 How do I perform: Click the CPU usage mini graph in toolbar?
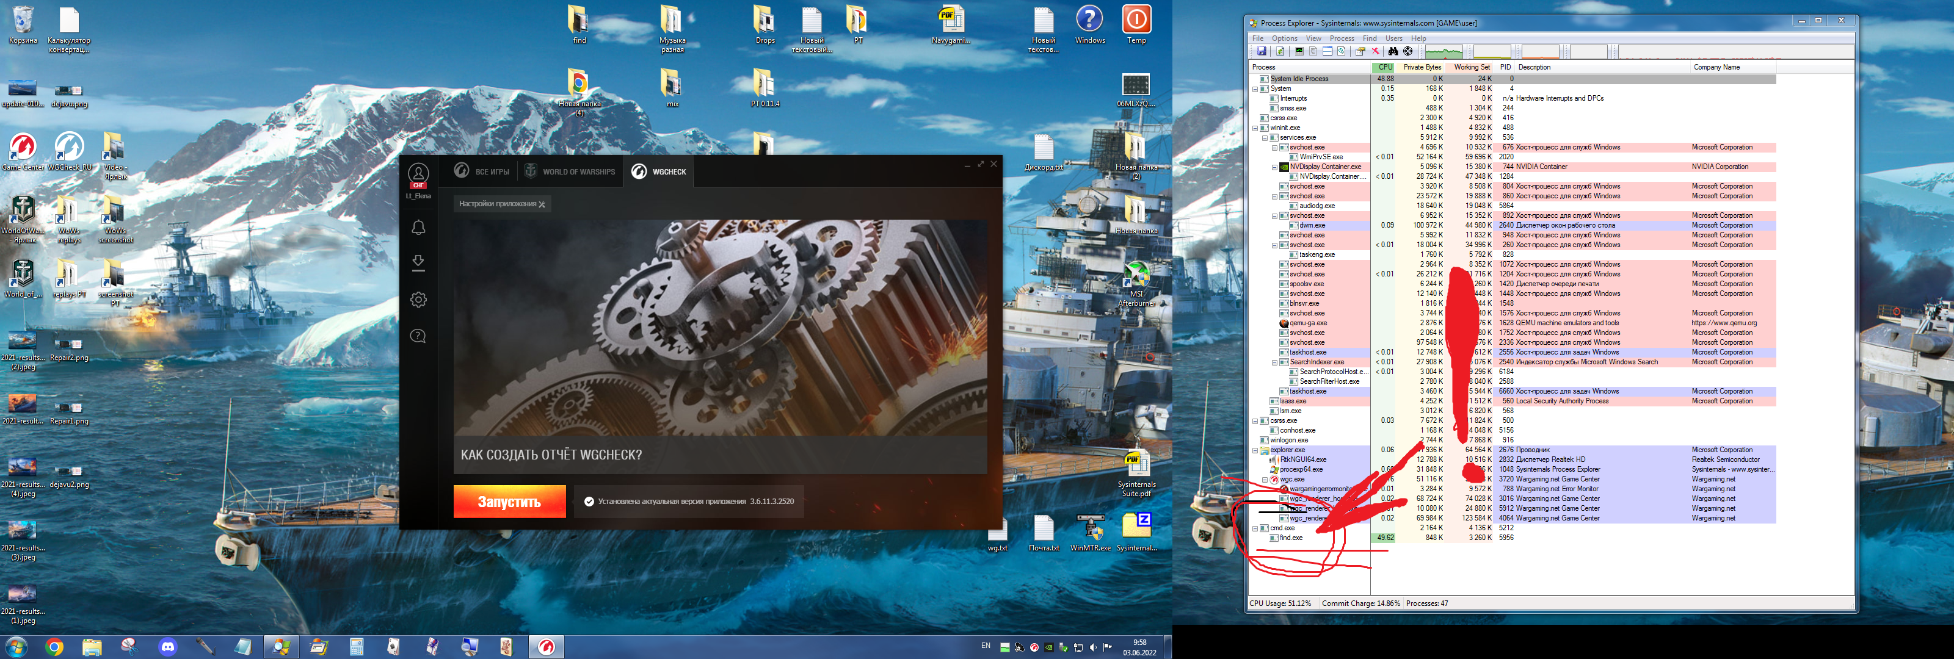point(1444,52)
